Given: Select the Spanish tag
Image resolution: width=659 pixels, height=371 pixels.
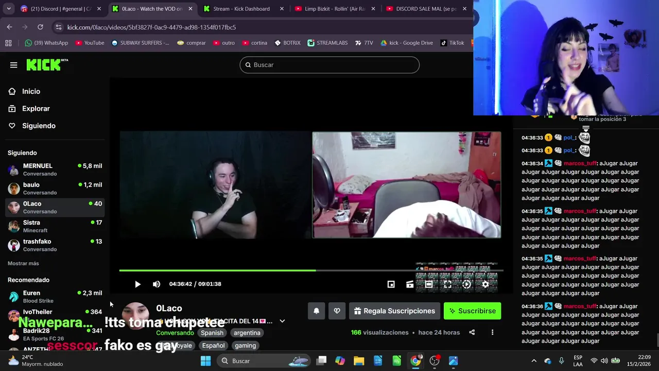Looking at the screenshot, I should click(x=212, y=333).
